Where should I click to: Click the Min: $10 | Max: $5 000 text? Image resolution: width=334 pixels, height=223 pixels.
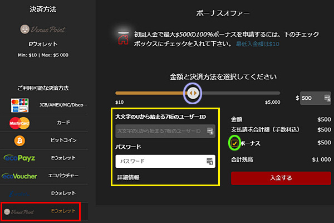[43, 55]
